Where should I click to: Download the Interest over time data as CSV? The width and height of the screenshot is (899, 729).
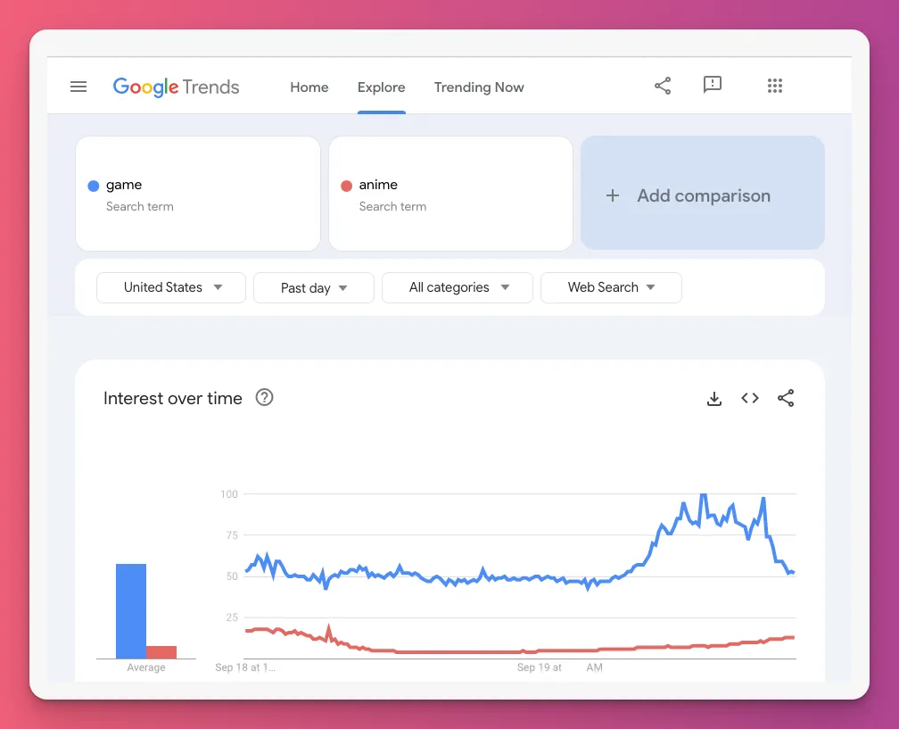pos(714,399)
